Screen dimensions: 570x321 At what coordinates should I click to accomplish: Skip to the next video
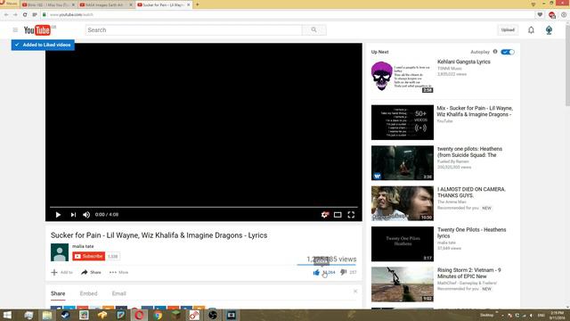pyautogui.click(x=73, y=215)
